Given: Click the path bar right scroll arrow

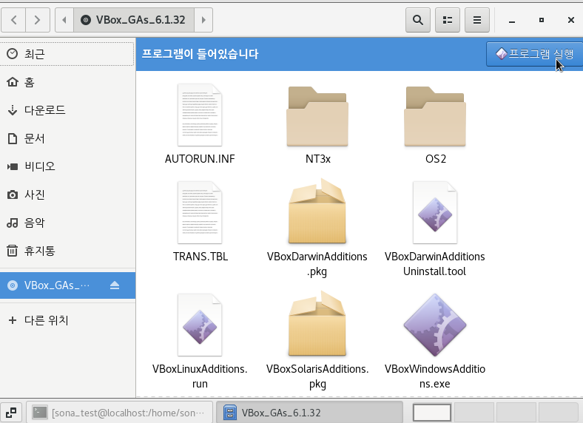Looking at the screenshot, I should click(x=203, y=20).
